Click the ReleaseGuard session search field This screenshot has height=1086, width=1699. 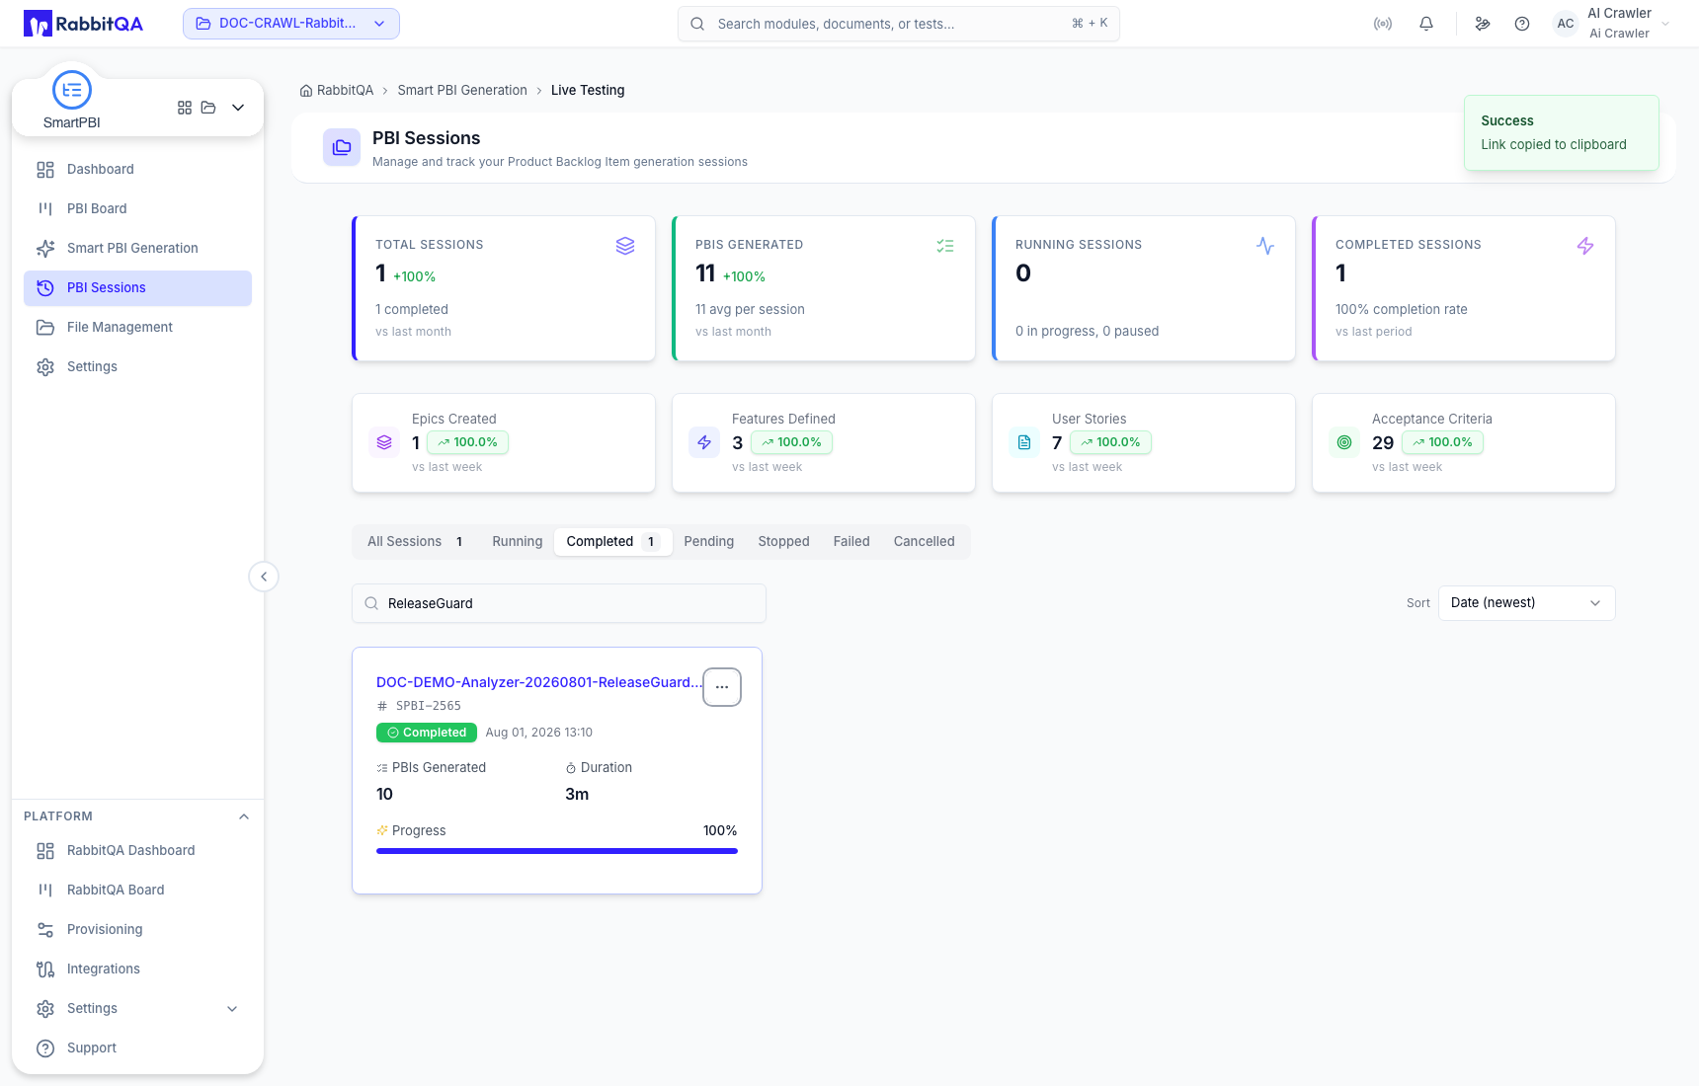559,603
